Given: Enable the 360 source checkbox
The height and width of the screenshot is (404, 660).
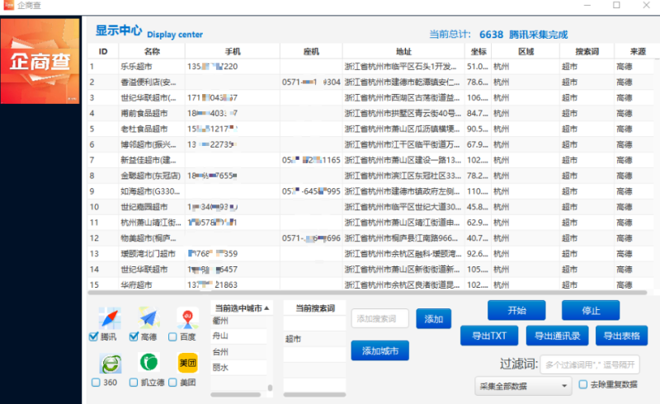Looking at the screenshot, I should (x=96, y=382).
